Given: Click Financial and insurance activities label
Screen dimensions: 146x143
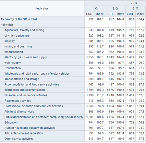Looking at the screenshot, I should tap(26, 95).
